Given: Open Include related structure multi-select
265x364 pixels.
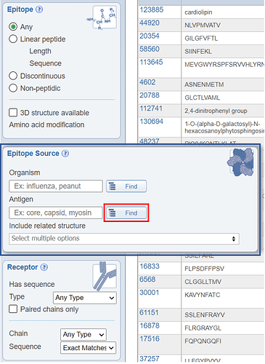Looking at the screenshot, I should (124, 239).
